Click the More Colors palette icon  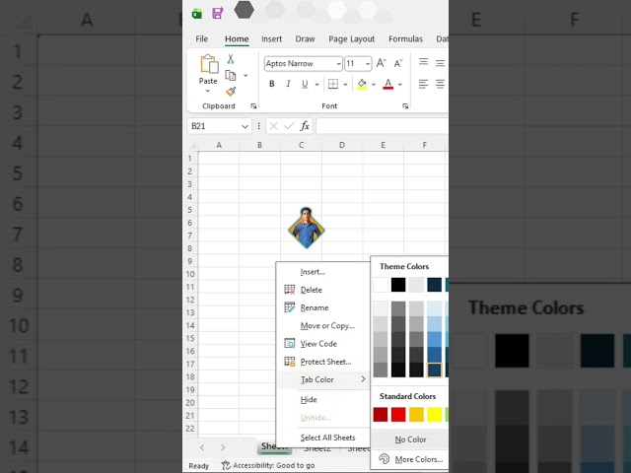[x=385, y=459]
